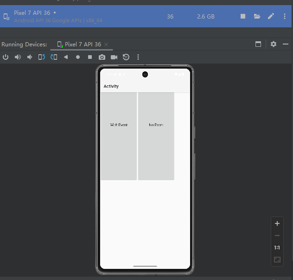Fit emulator display to window
Screen dimensions: 293x280
pyautogui.click(x=277, y=260)
